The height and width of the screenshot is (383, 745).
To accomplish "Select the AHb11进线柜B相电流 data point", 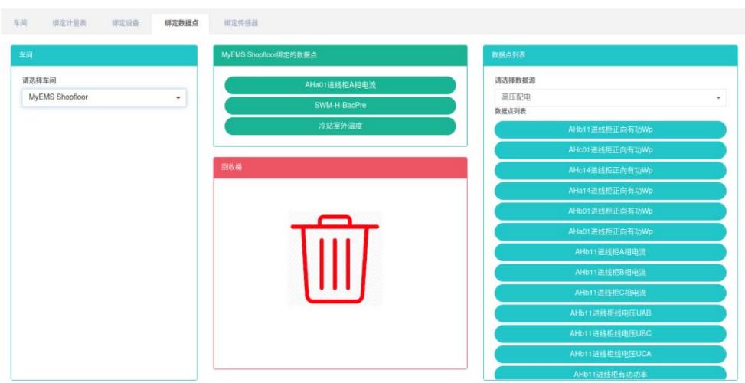I will pyautogui.click(x=609, y=273).
